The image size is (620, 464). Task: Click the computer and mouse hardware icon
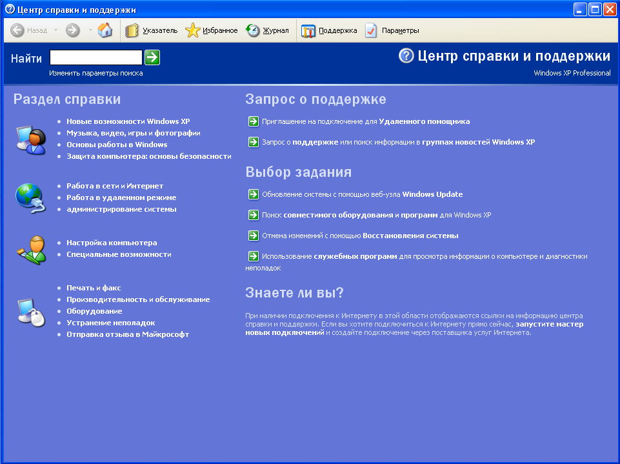(32, 312)
